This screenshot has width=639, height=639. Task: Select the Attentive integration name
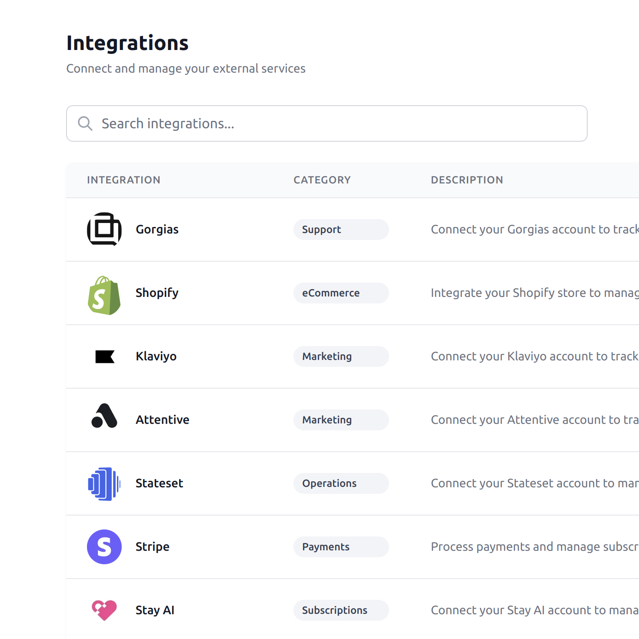163,420
